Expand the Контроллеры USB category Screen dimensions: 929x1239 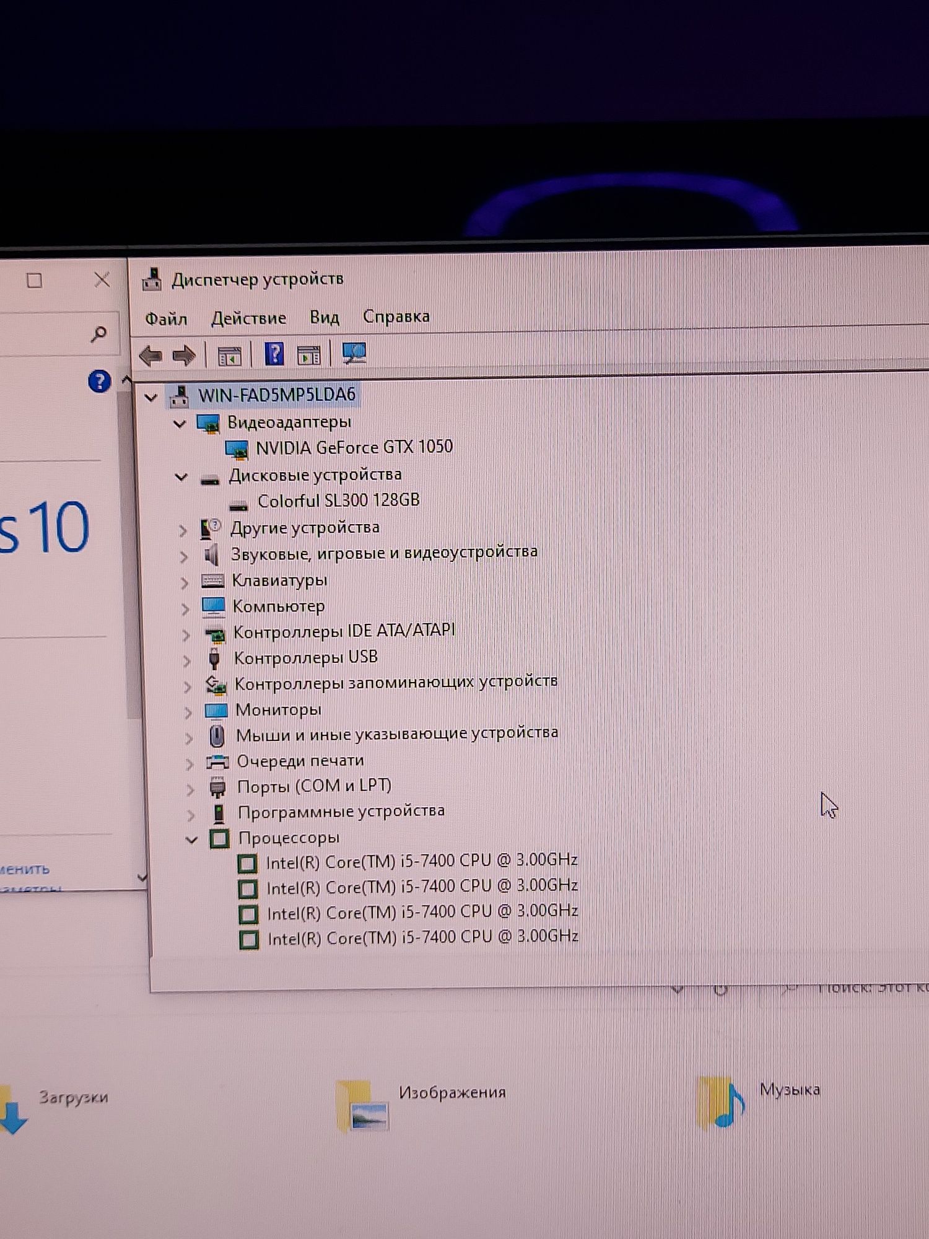pyautogui.click(x=187, y=660)
